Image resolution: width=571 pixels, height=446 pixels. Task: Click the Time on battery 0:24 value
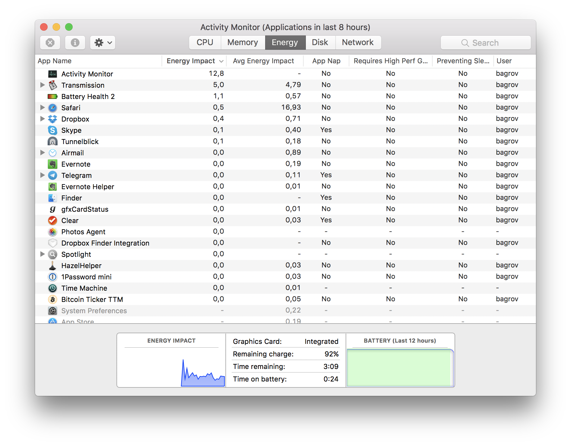[x=331, y=379]
